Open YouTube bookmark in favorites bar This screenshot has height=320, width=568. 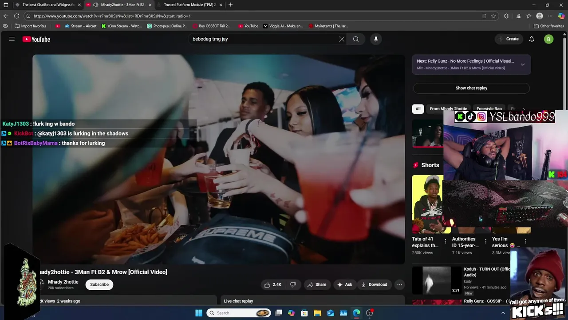[x=248, y=26]
